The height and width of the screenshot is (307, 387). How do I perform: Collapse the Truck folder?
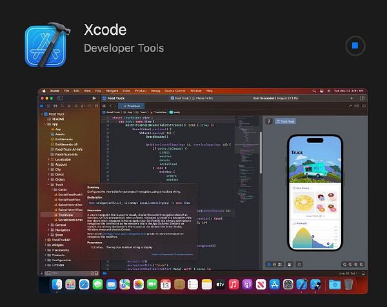point(48,184)
